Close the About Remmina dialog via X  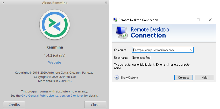tap(106, 3)
